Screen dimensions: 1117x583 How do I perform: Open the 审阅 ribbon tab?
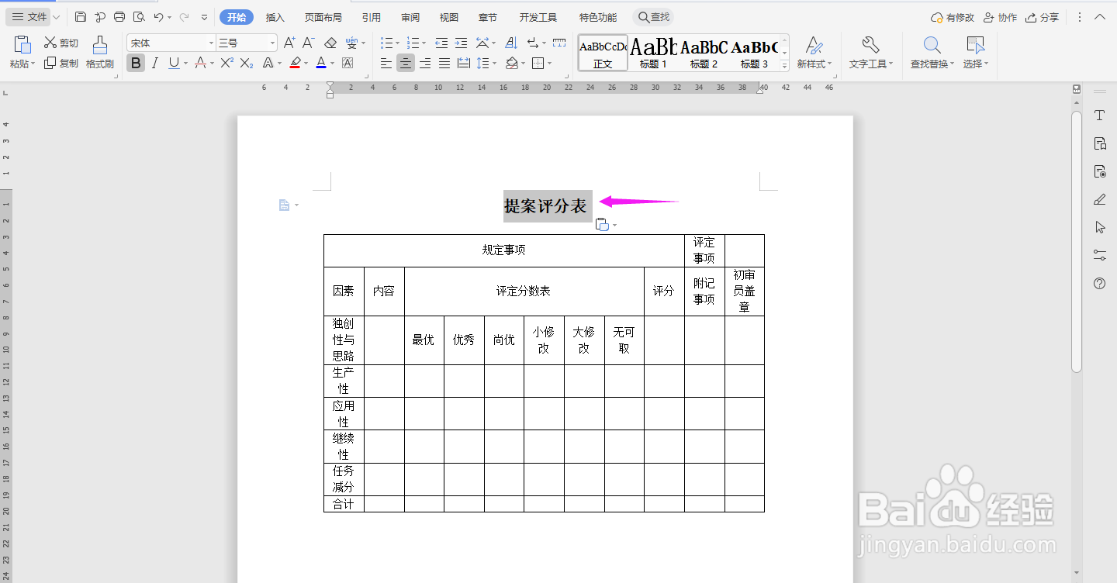tap(410, 17)
